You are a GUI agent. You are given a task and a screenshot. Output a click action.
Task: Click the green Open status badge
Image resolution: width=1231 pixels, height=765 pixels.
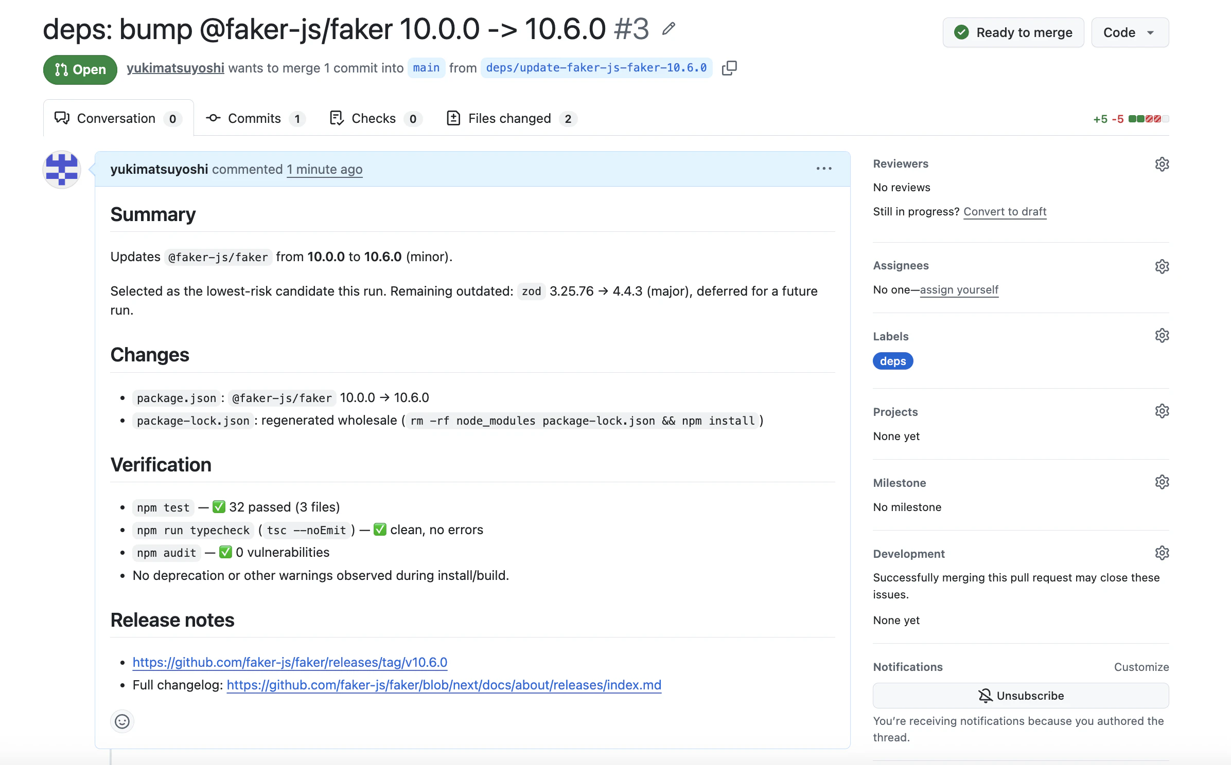click(80, 69)
